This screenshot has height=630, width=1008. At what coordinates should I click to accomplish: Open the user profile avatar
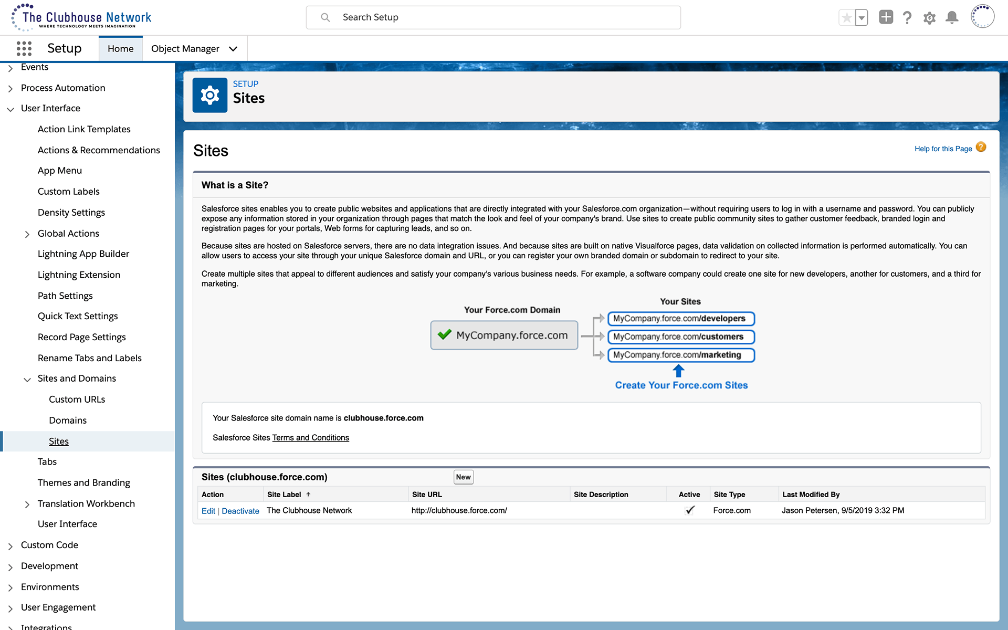tap(982, 17)
